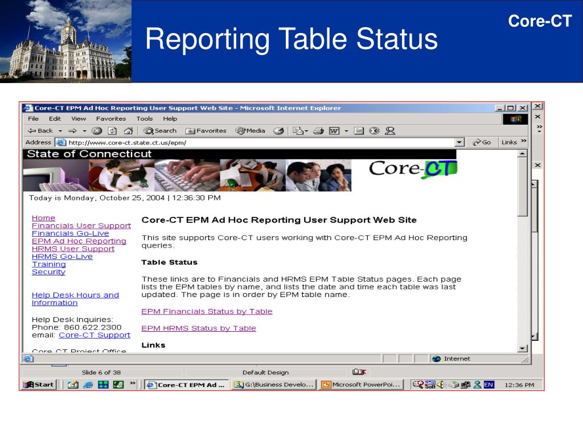Image resolution: width=583 pixels, height=437 pixels.
Task: Click the EN language indicator in tray
Action: (489, 385)
